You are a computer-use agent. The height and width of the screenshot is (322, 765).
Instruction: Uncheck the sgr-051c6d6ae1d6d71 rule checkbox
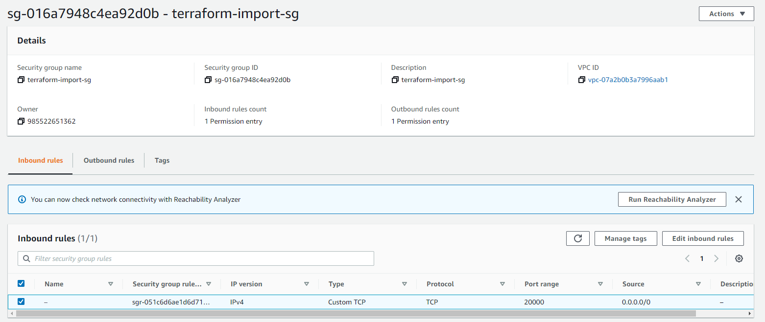tap(21, 301)
